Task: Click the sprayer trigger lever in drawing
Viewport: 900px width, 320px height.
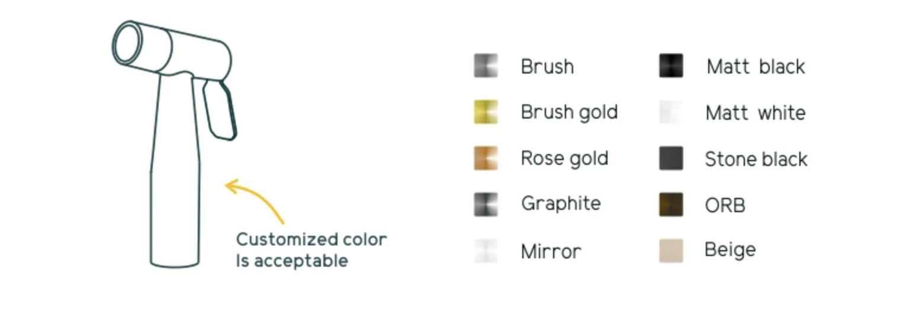Action: pyautogui.click(x=220, y=110)
